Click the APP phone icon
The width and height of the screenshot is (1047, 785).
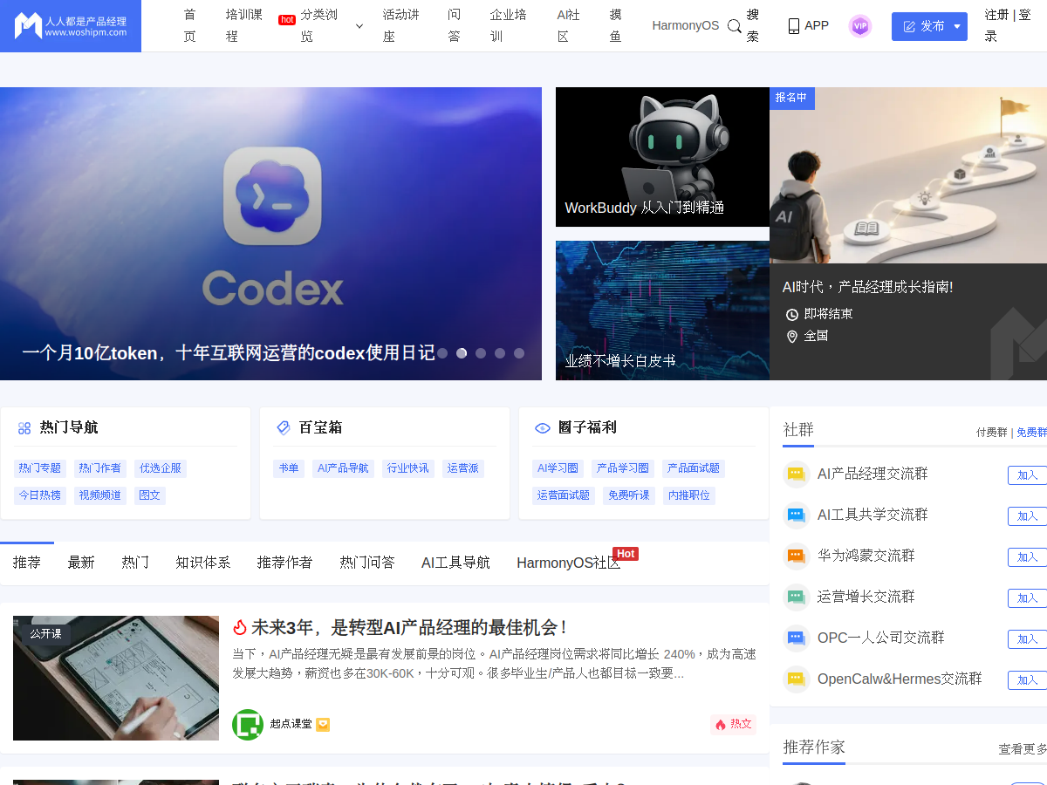point(794,26)
